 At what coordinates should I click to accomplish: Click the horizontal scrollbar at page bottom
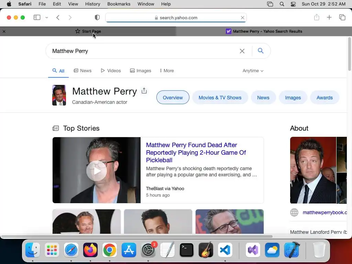(x=136, y=236)
